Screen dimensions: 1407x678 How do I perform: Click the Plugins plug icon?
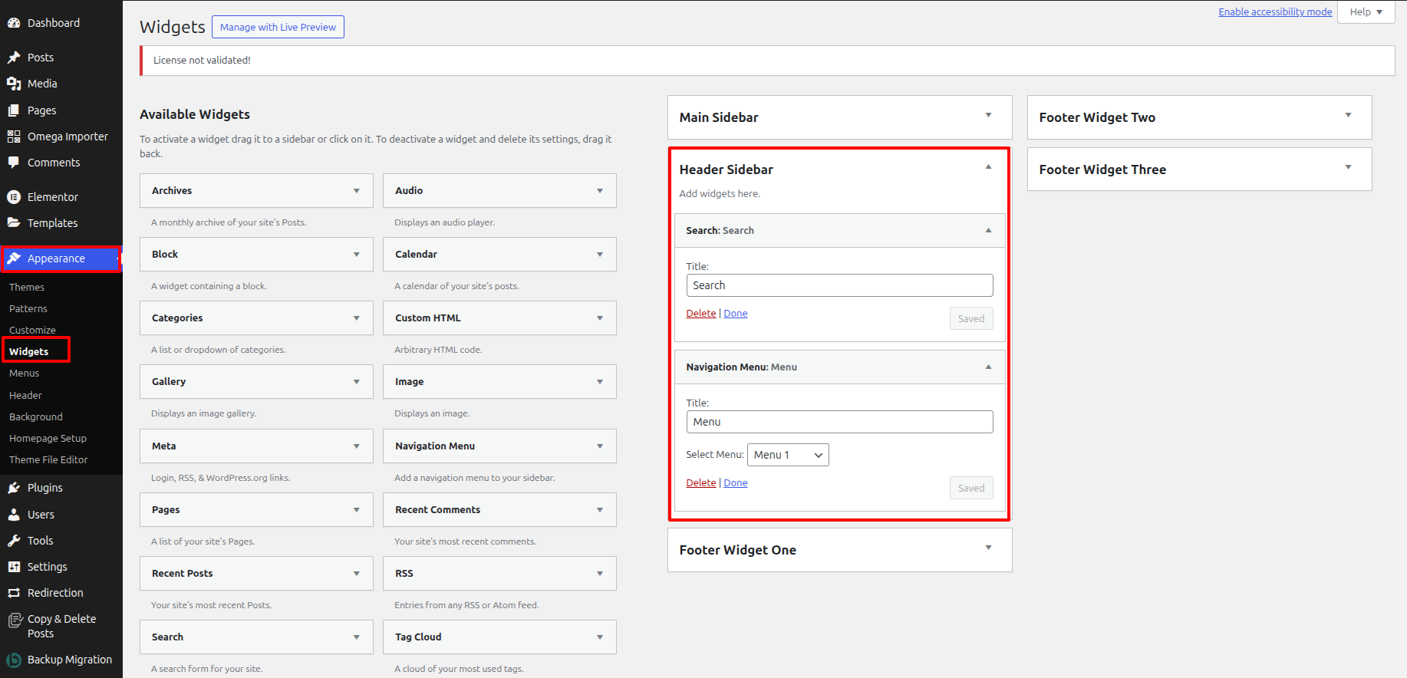click(x=14, y=488)
